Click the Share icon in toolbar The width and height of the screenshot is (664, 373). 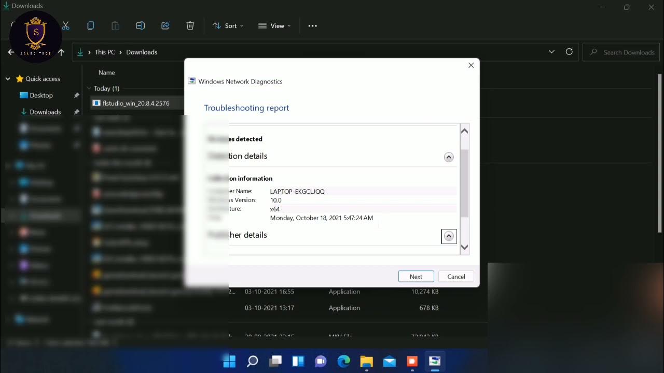tap(165, 25)
